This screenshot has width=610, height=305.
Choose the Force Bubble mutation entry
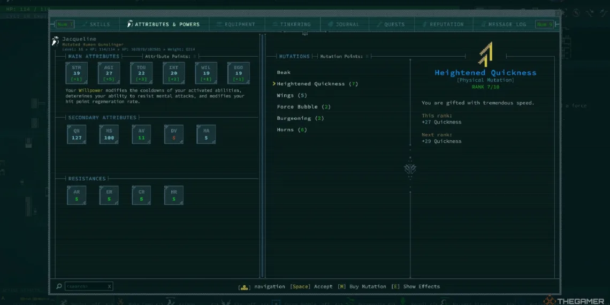[x=303, y=107]
